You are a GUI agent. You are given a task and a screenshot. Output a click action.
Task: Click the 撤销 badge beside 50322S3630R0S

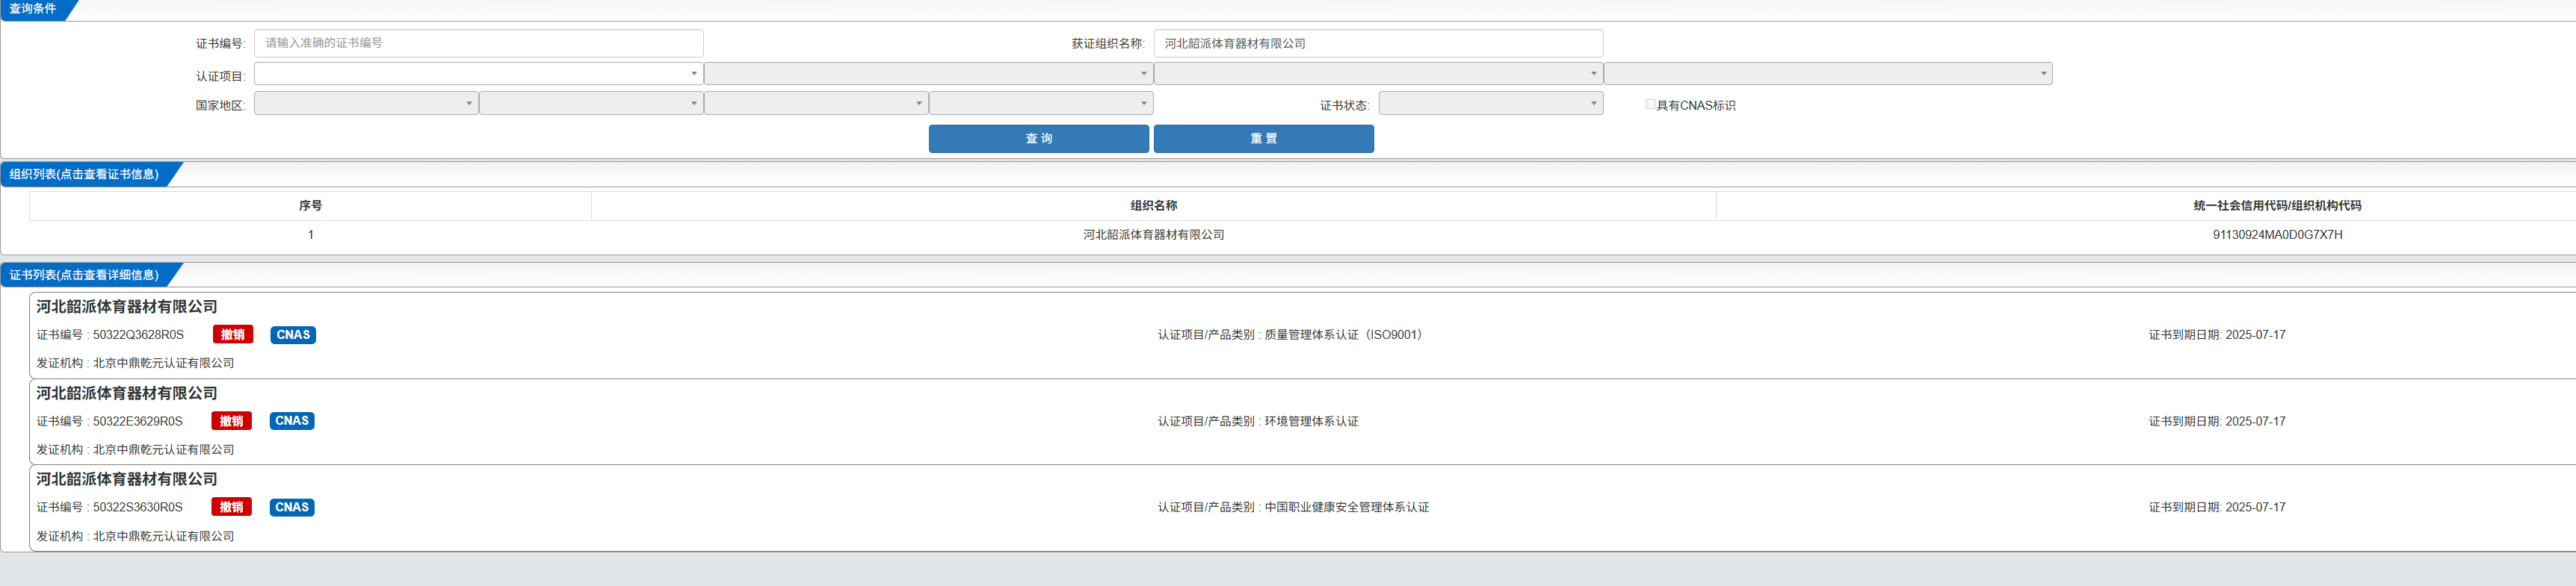(x=231, y=507)
